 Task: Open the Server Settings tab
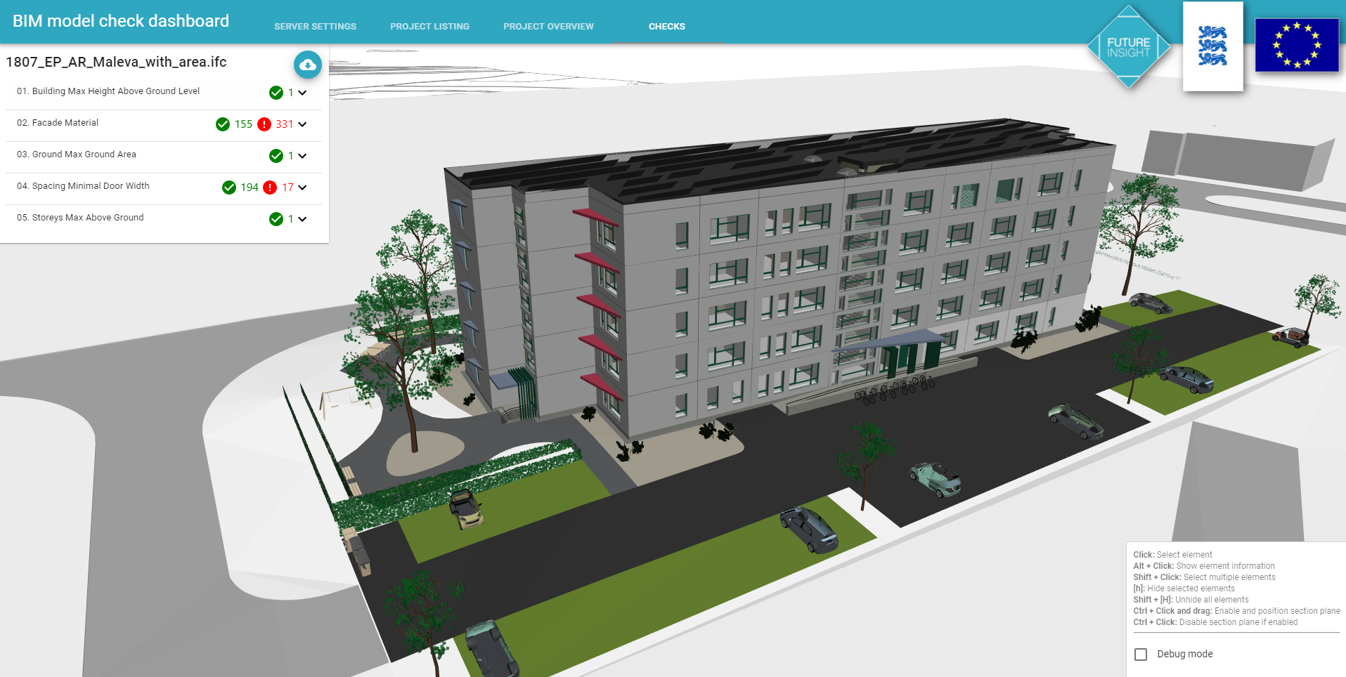(x=315, y=27)
